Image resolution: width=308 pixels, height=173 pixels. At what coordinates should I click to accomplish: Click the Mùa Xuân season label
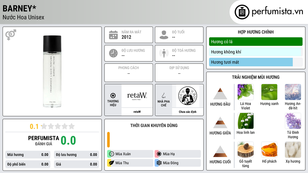123,154
